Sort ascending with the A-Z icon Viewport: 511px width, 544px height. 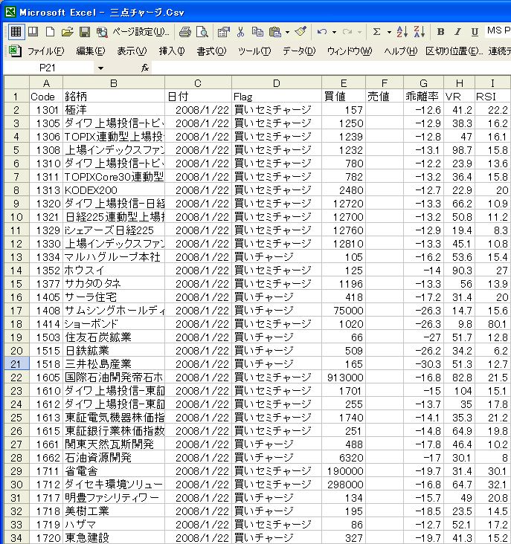pyautogui.click(x=402, y=32)
